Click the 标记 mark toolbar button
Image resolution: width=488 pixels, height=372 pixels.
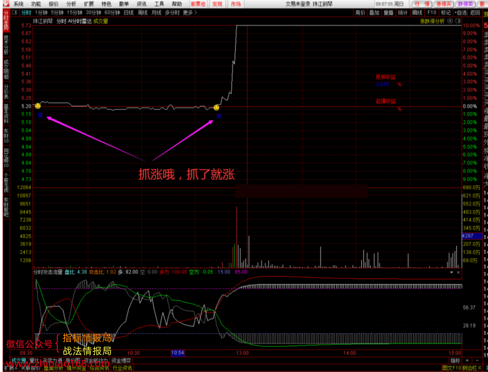click(x=446, y=13)
